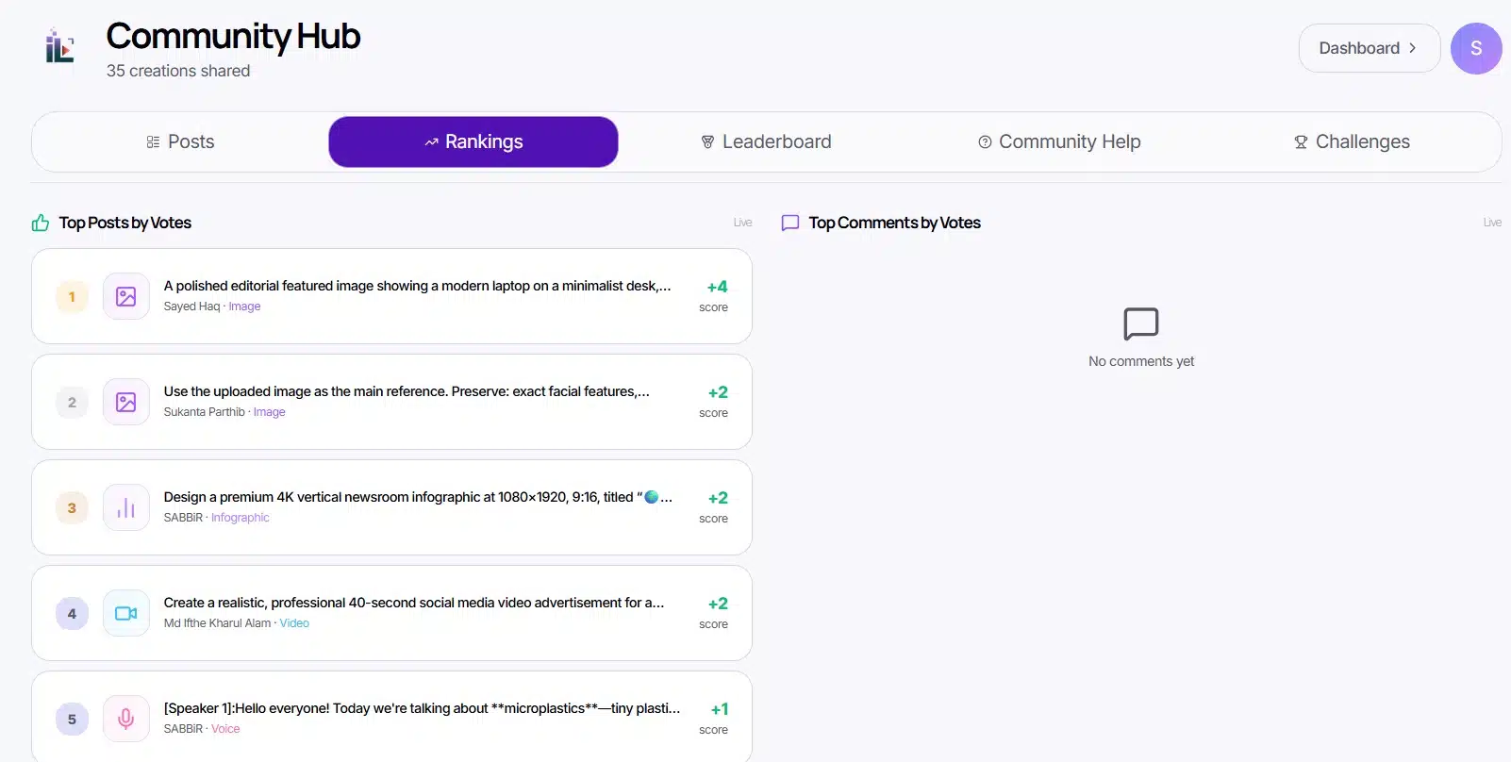This screenshot has height=762, width=1511.
Task: Click SABBIR on the infographic post
Action: [x=183, y=518]
